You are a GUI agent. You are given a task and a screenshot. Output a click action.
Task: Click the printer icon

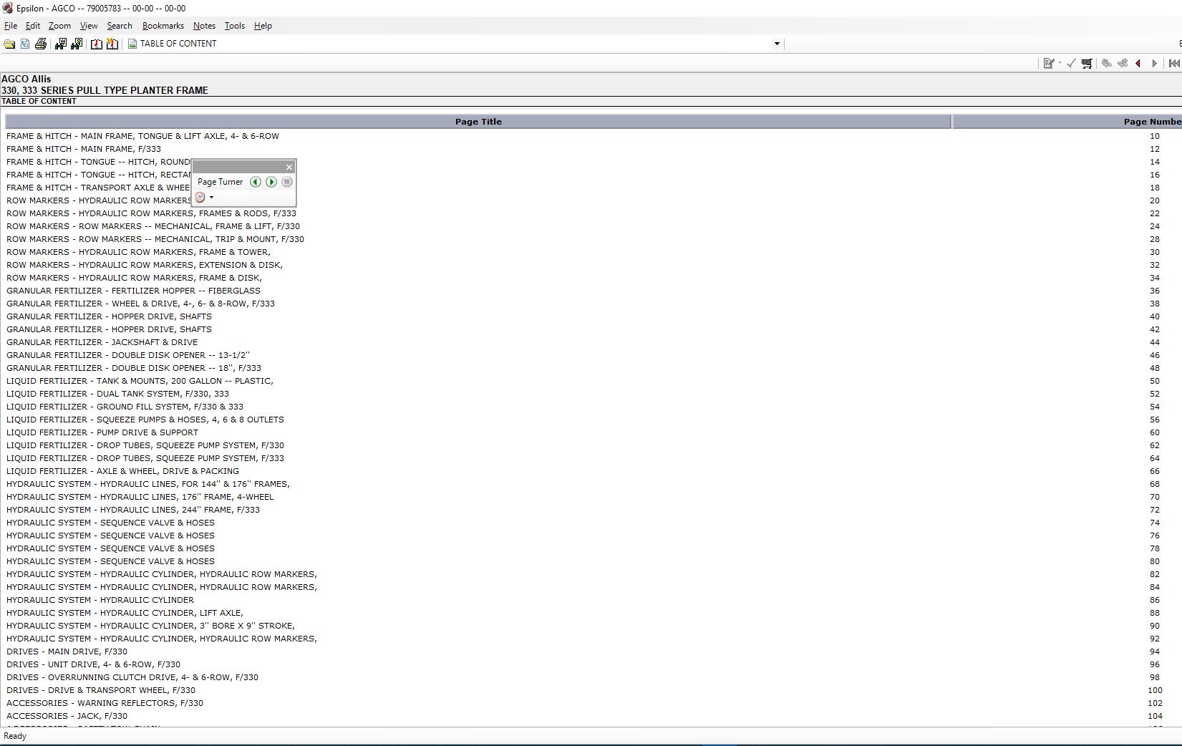41,44
